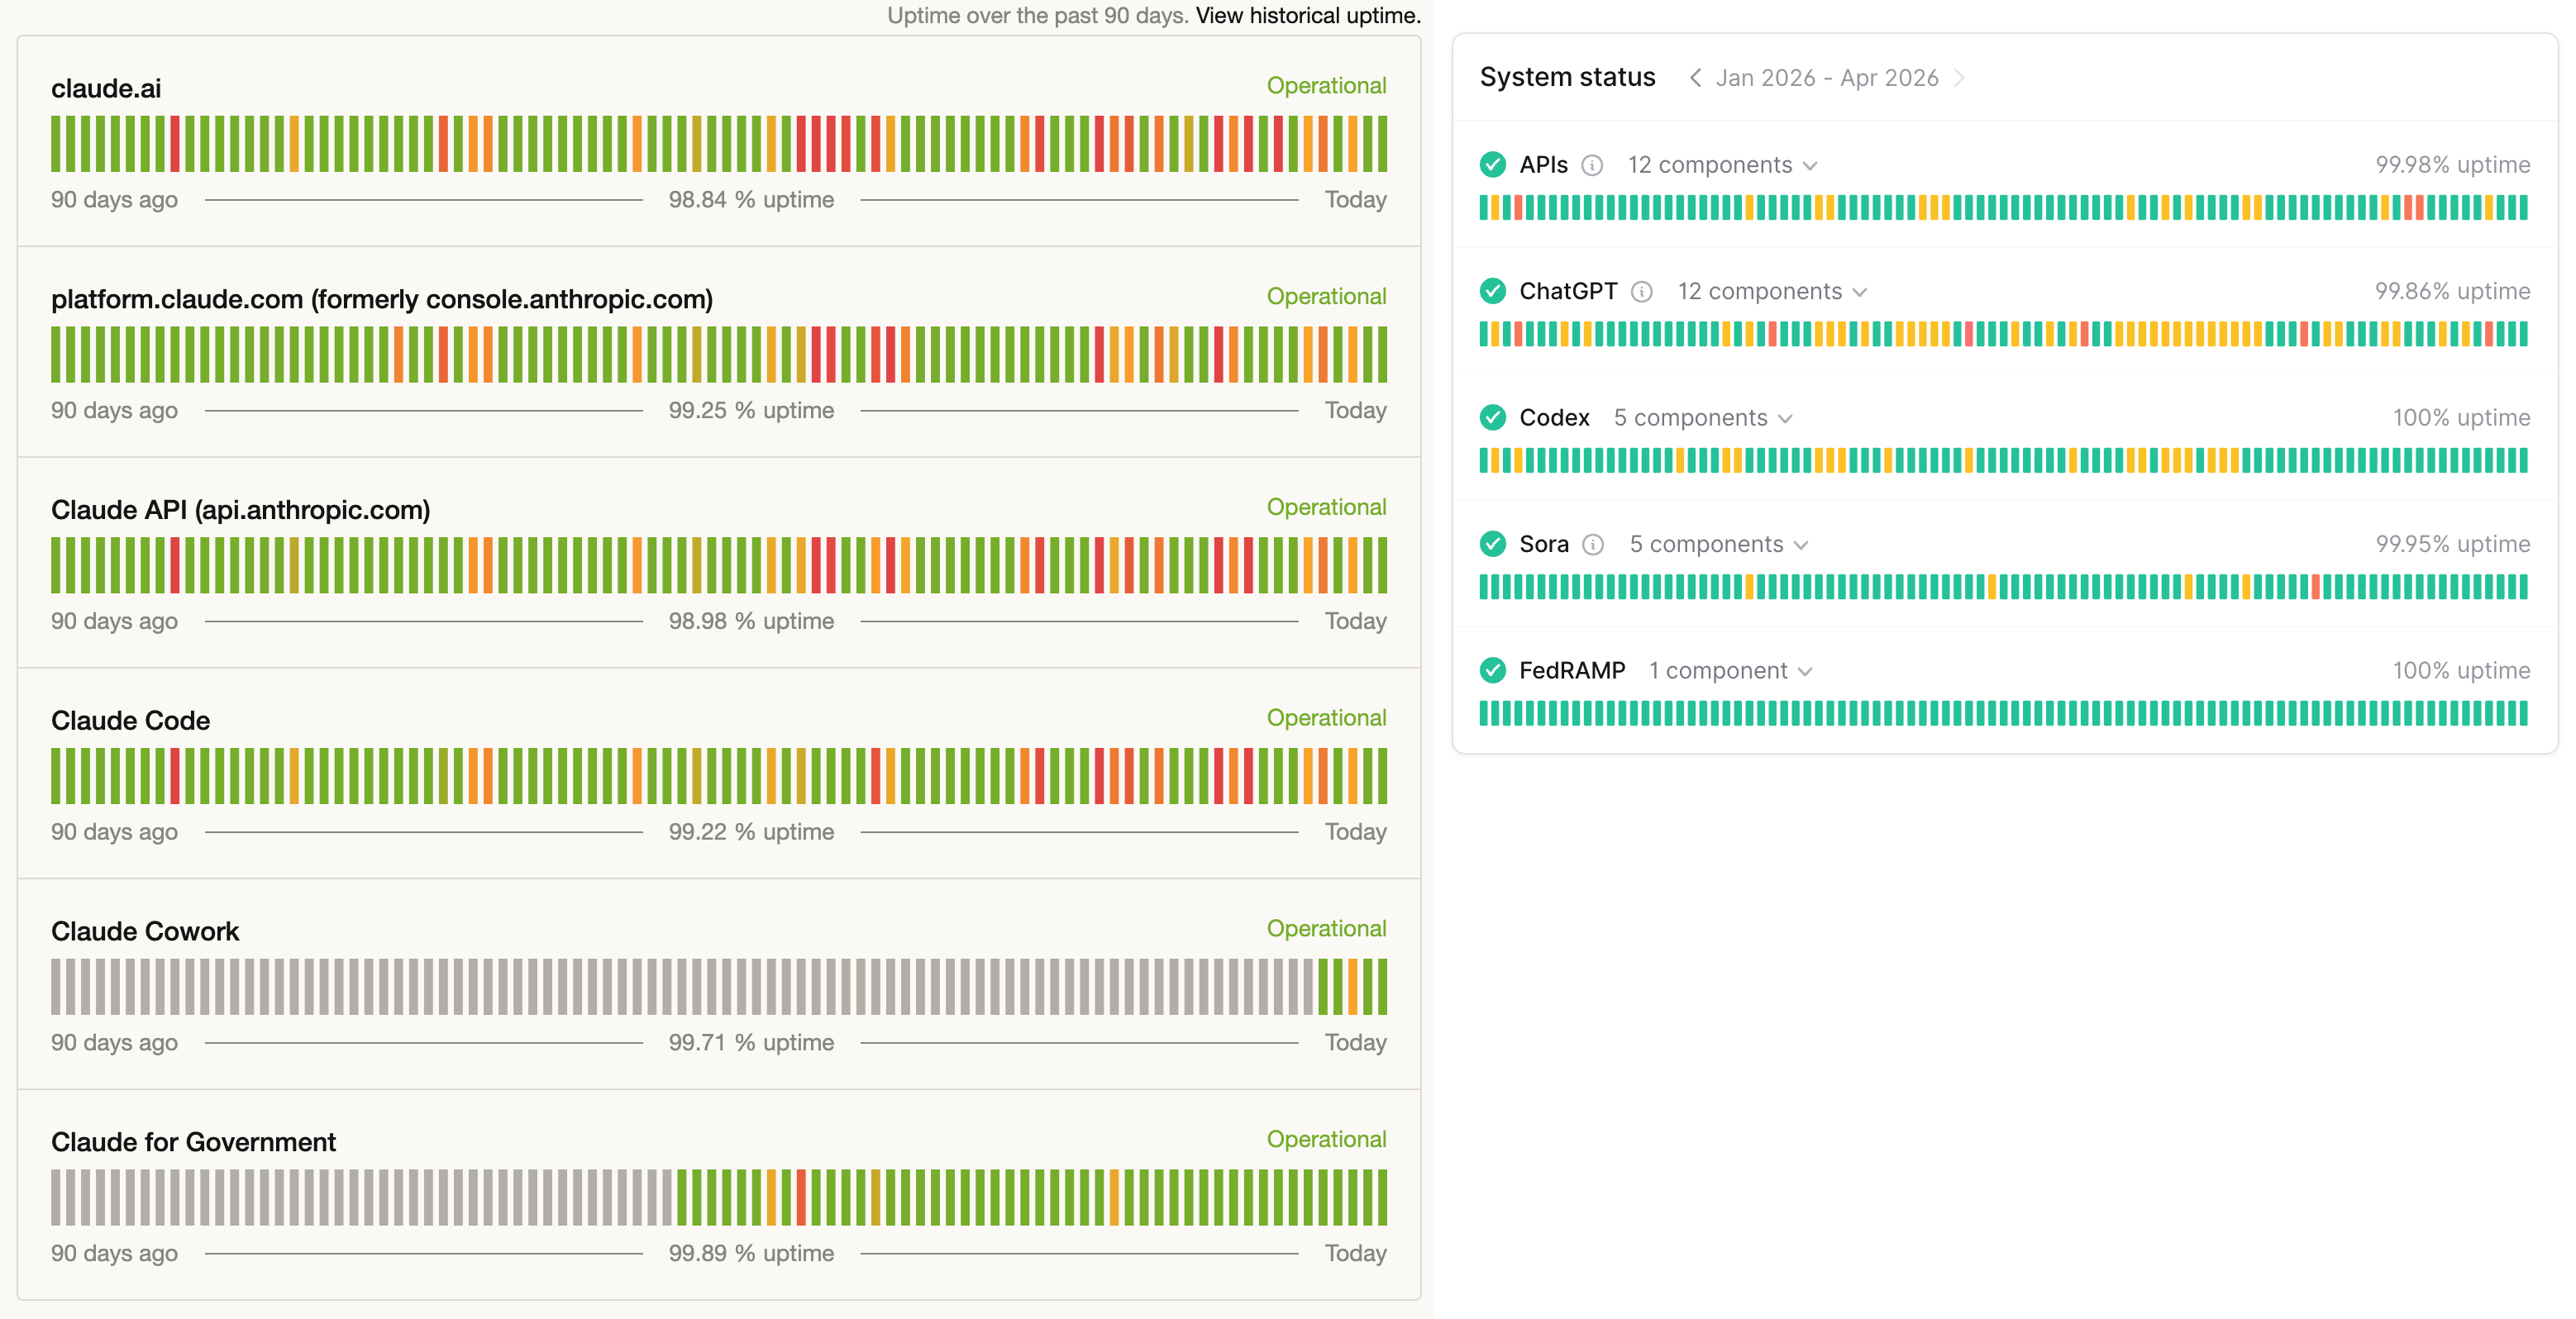Image resolution: width=2576 pixels, height=1319 pixels.
Task: Click the info icon next to APIs
Action: point(1592,165)
